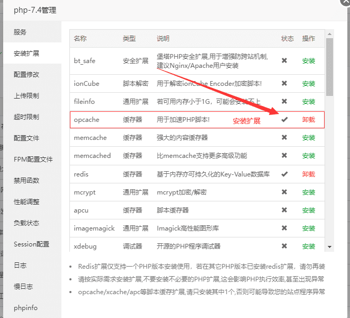
Task: Click the 脚本缓存器 description
Action: (173, 210)
